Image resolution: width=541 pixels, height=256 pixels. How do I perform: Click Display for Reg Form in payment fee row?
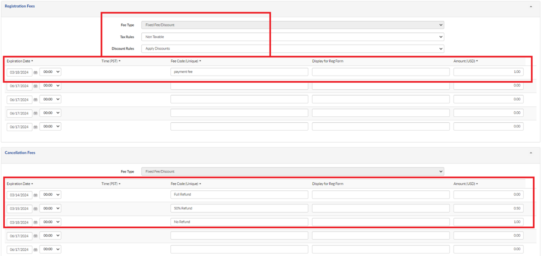point(381,72)
